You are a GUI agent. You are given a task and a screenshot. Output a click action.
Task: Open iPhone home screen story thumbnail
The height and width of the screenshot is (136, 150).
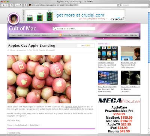(x=108, y=53)
